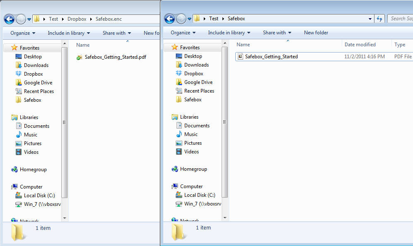
Task: Click New folder button in right window
Action: tap(316, 33)
